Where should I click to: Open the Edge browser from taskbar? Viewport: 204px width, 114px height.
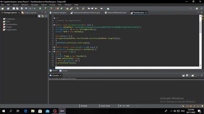[x=25, y=111]
